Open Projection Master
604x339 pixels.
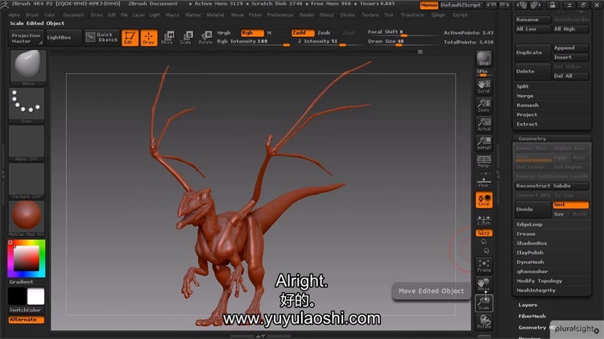[x=26, y=38]
